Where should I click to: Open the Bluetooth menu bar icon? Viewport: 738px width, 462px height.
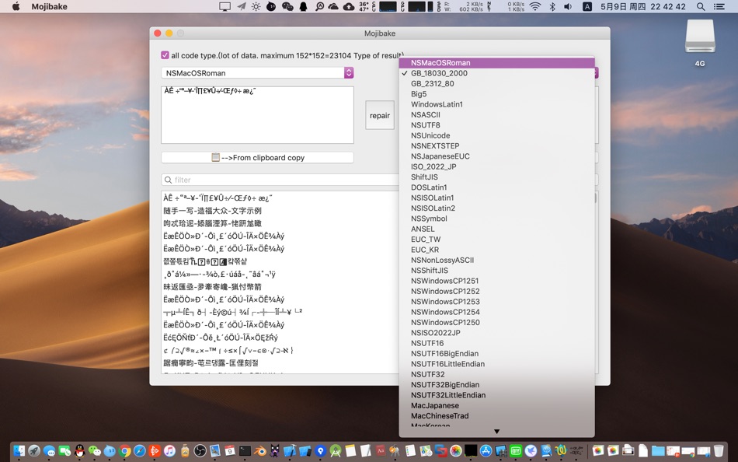coord(552,6)
